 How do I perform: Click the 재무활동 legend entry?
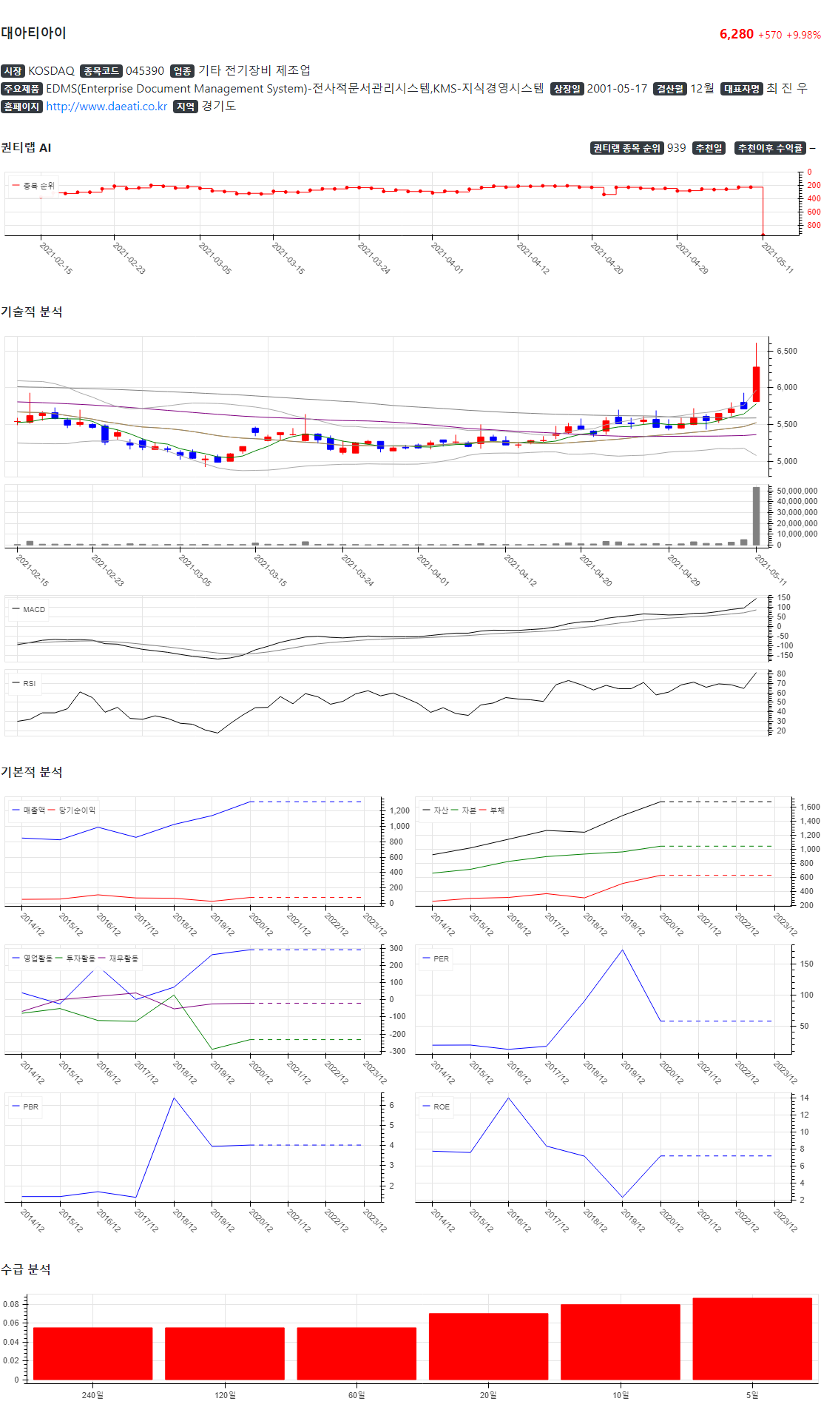coord(118,958)
